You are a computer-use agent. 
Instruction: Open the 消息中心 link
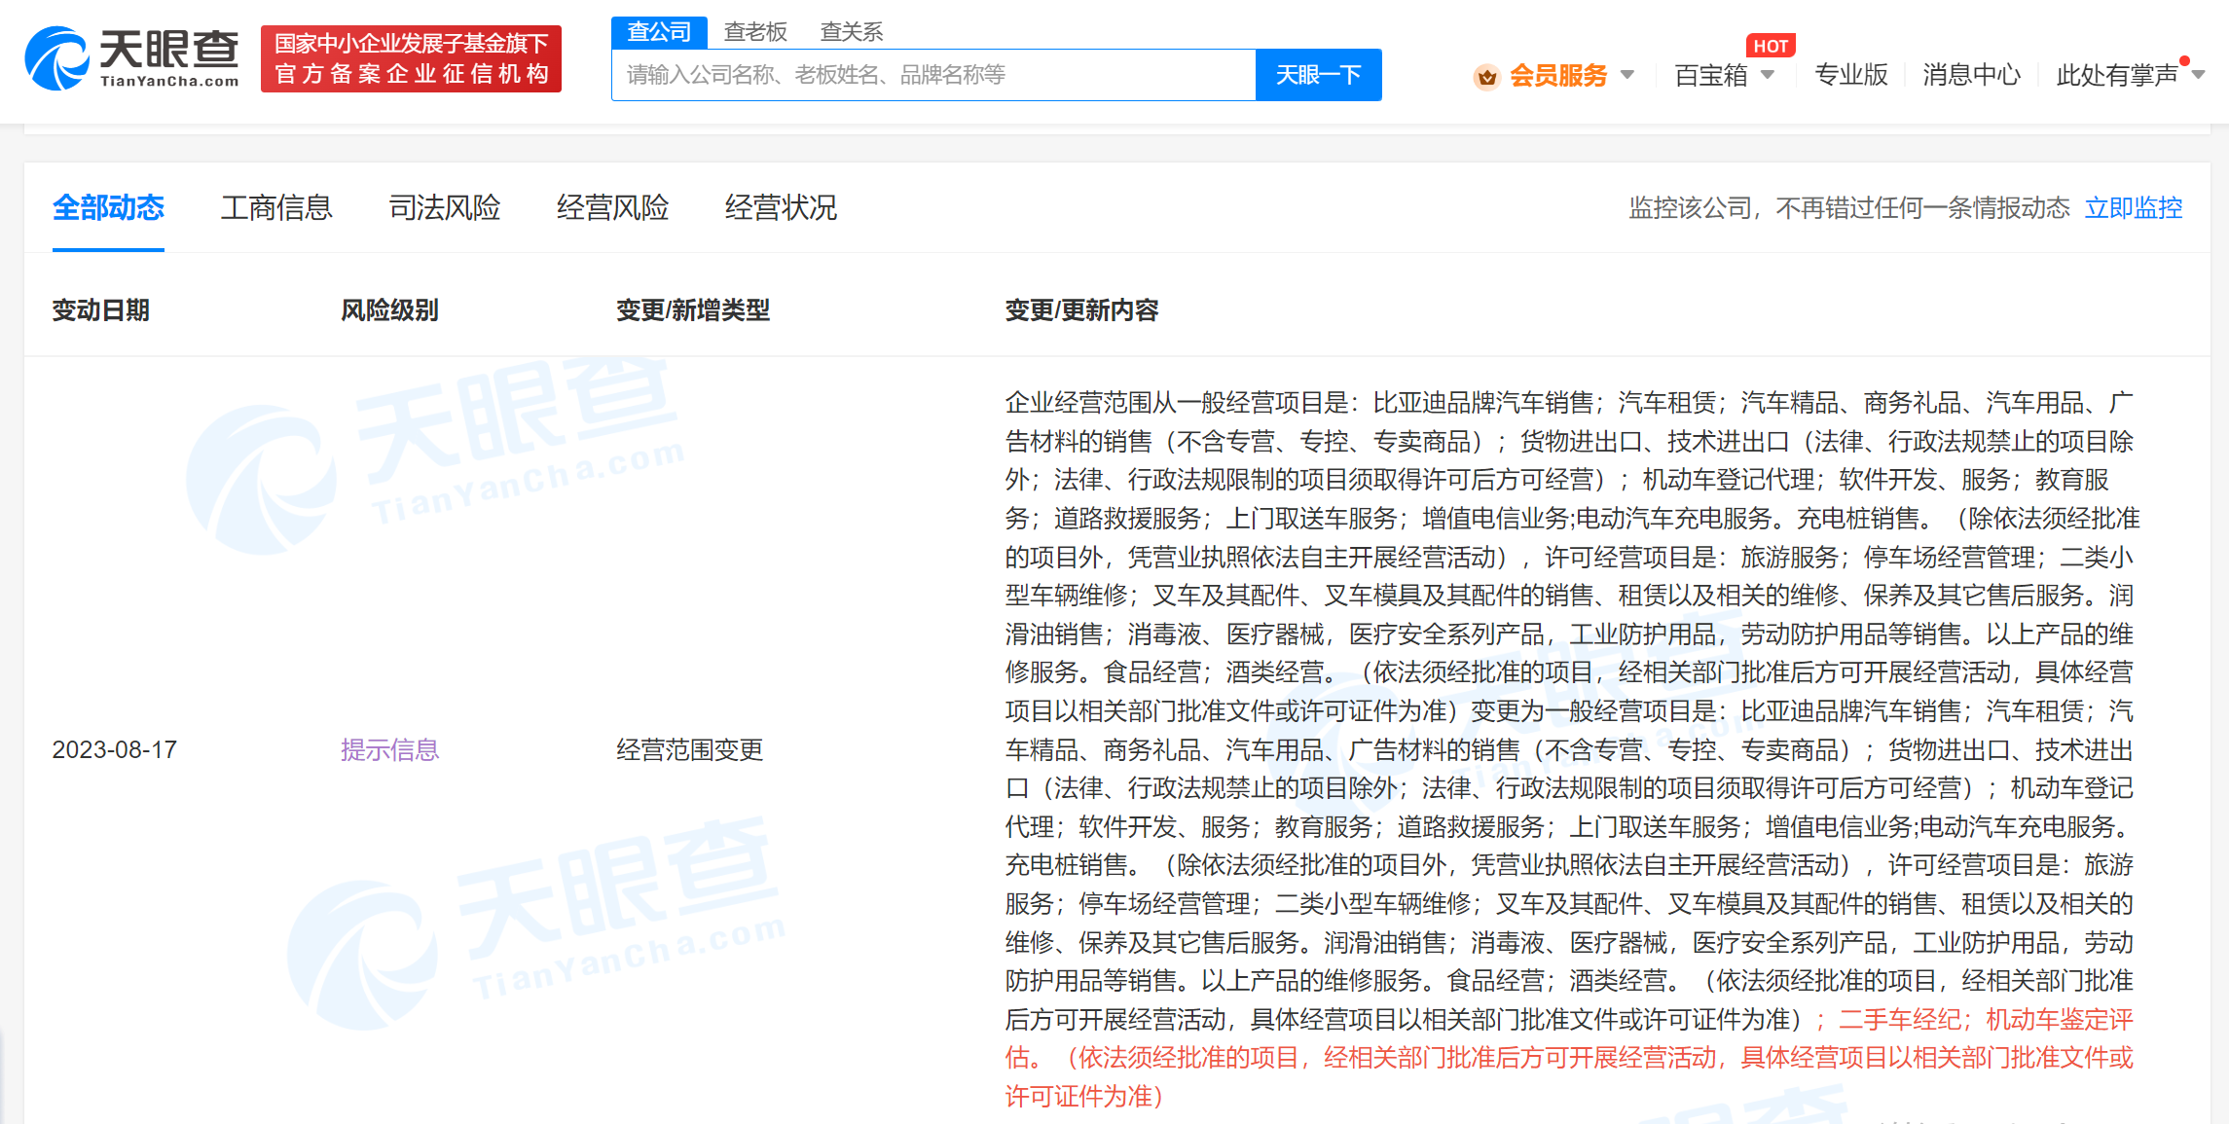point(1971,75)
